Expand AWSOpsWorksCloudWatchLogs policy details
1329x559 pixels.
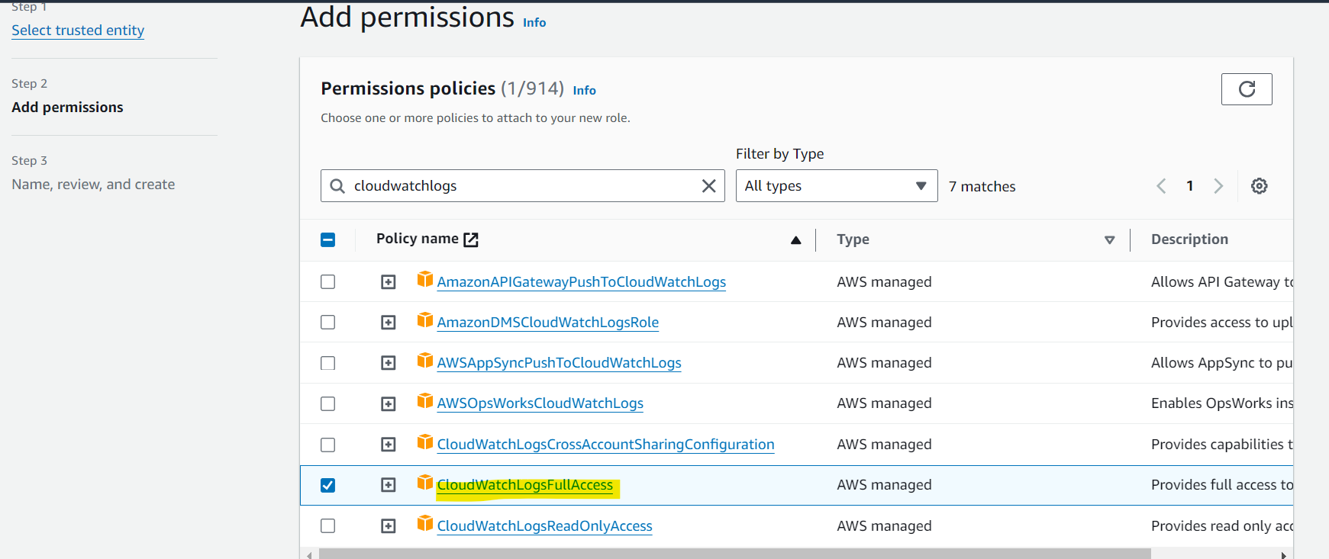(389, 403)
